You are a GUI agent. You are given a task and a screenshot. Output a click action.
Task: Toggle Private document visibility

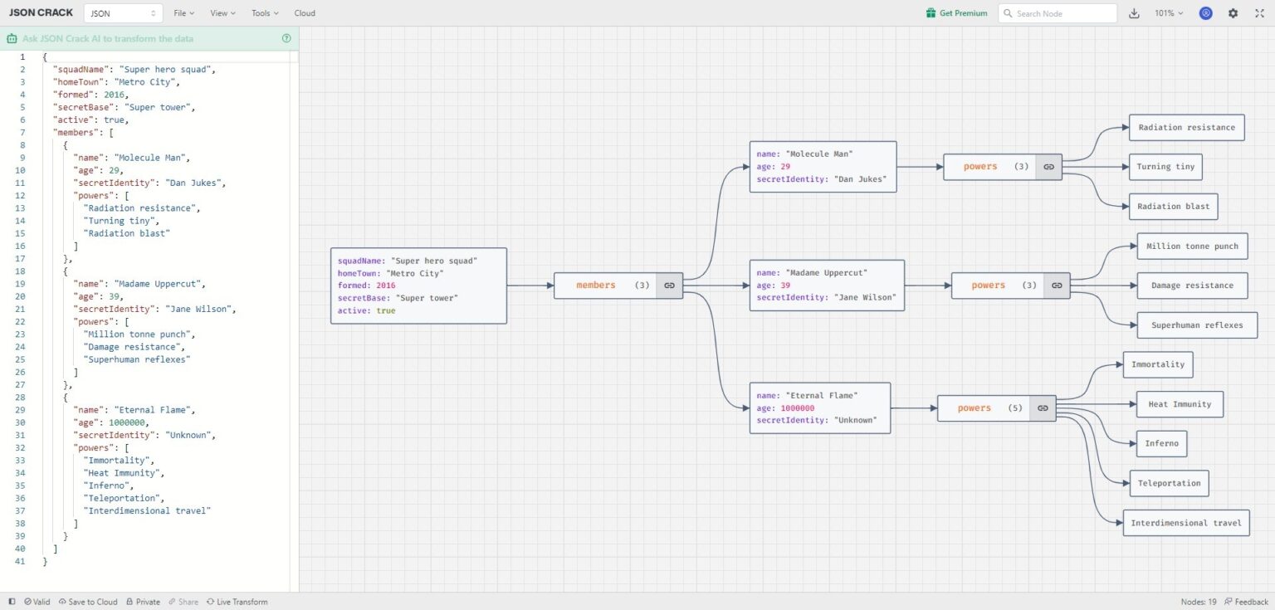click(144, 602)
